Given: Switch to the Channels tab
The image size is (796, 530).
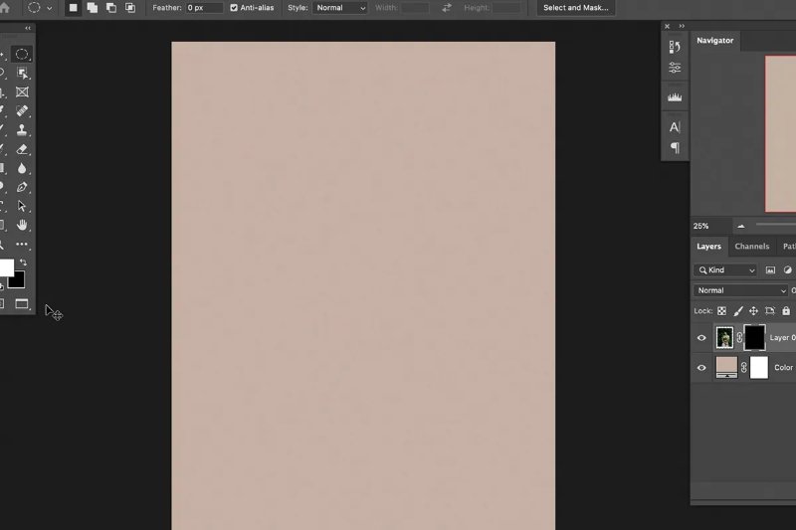Looking at the screenshot, I should tap(752, 247).
